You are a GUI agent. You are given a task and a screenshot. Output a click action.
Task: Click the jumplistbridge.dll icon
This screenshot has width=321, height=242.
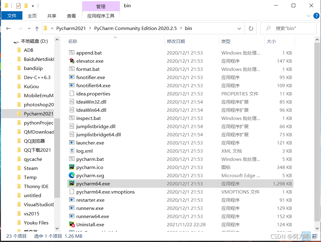pyautogui.click(x=72, y=126)
